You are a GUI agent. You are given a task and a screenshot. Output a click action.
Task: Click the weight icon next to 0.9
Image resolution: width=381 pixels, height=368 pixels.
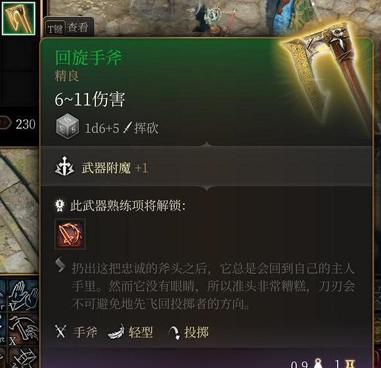318,364
